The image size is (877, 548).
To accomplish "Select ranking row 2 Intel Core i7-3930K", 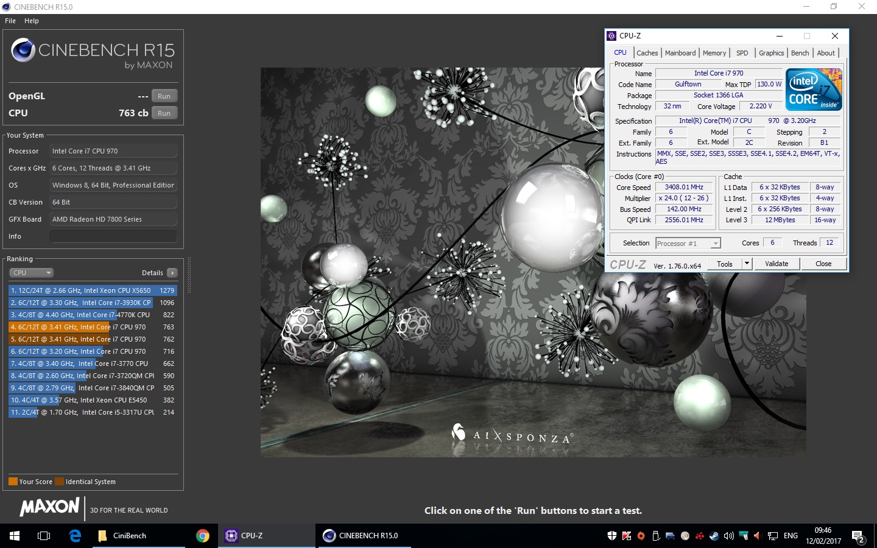I will (x=93, y=303).
